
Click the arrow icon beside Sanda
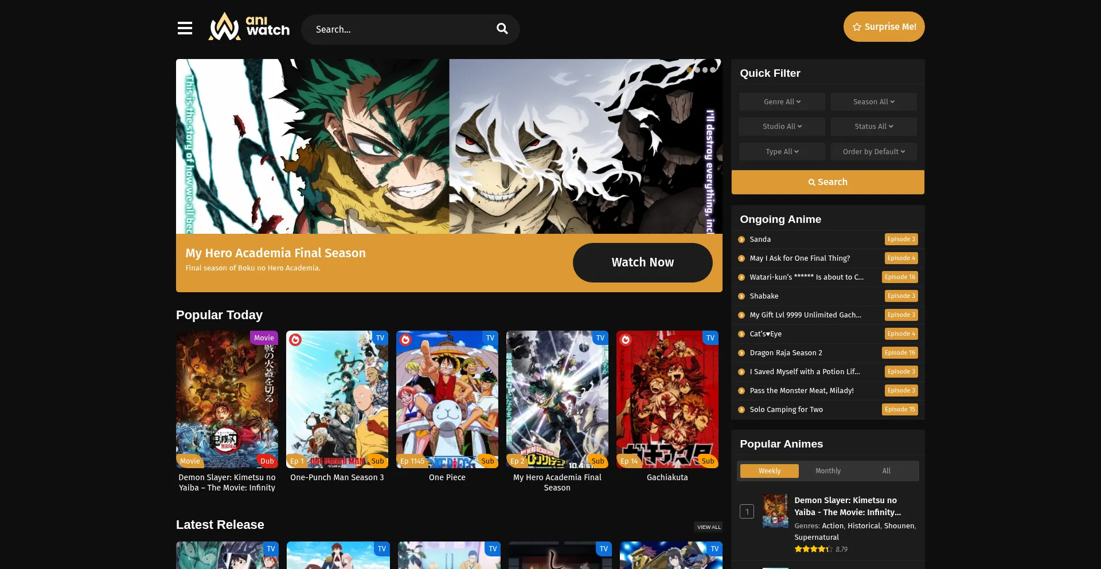point(741,240)
